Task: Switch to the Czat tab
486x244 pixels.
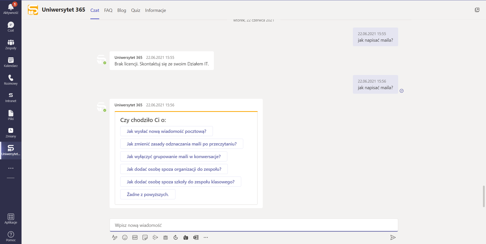Action: click(x=95, y=10)
